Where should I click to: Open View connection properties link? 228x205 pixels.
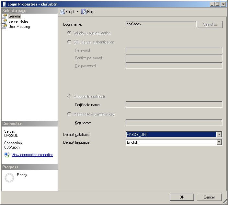32,155
